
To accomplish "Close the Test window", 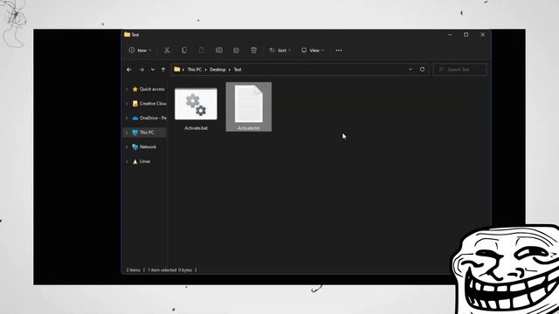I will [483, 35].
